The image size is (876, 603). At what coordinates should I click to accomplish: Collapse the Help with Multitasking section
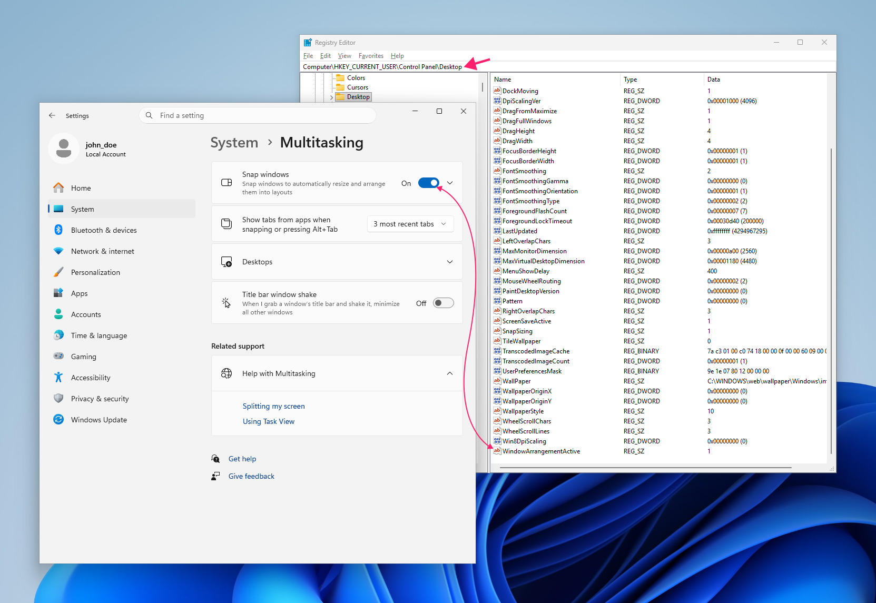[450, 373]
